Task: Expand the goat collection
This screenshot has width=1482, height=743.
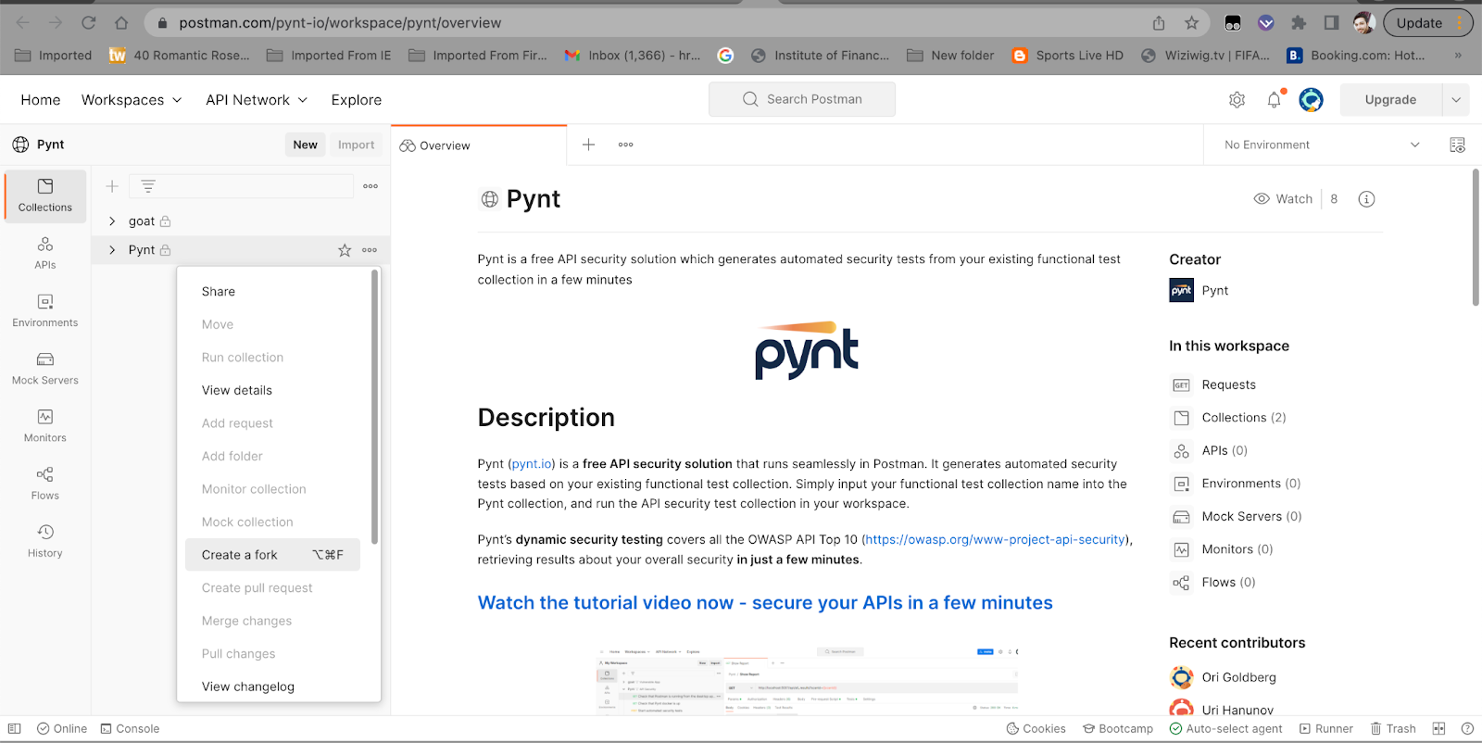Action: [112, 221]
